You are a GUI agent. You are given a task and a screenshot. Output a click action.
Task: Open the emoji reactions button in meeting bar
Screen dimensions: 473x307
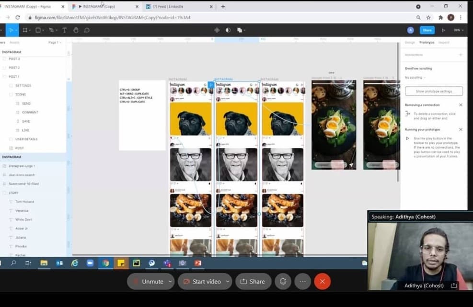point(283,281)
